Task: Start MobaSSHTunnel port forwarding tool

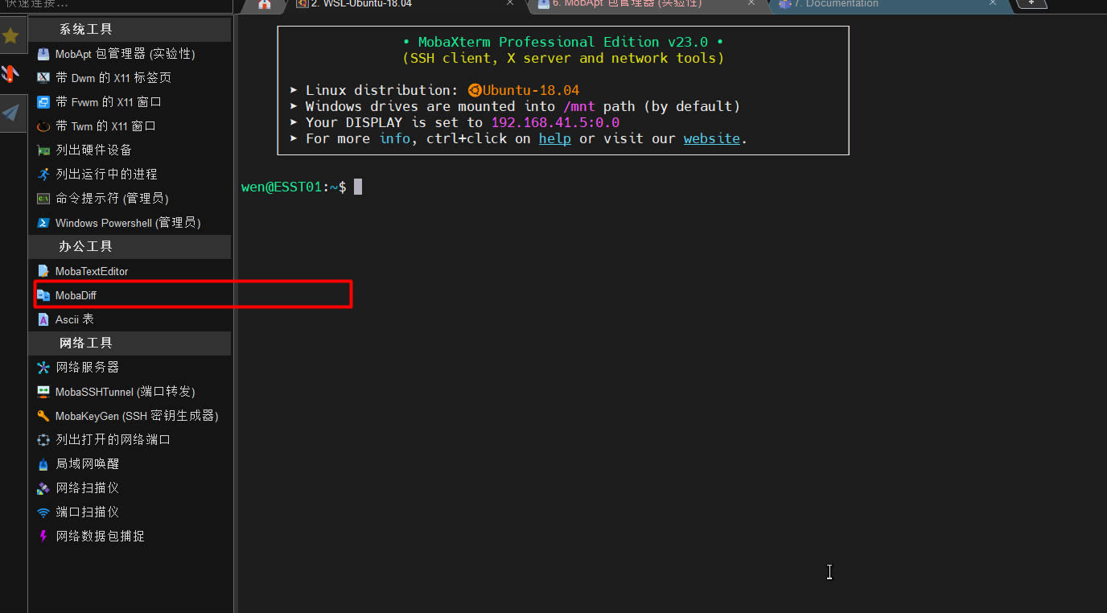Action: [125, 392]
